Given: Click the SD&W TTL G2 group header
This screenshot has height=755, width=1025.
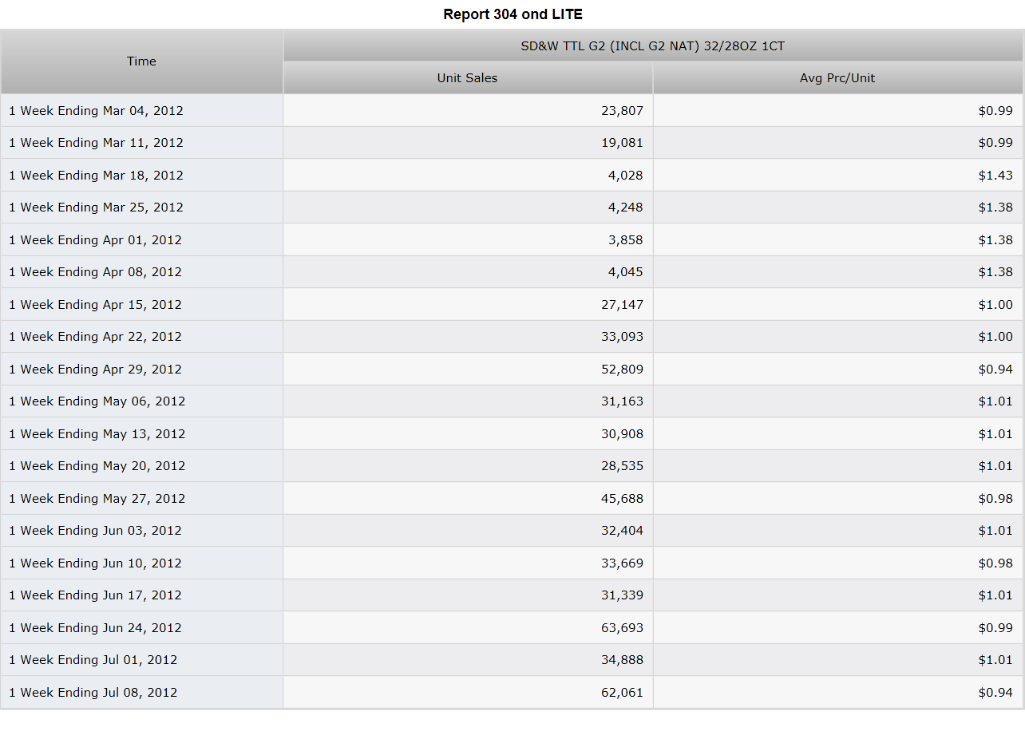Looking at the screenshot, I should (653, 46).
